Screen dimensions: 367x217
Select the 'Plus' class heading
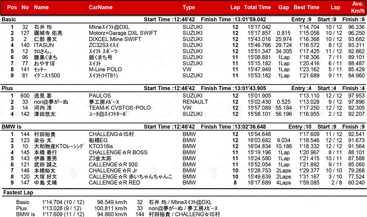point(7,88)
